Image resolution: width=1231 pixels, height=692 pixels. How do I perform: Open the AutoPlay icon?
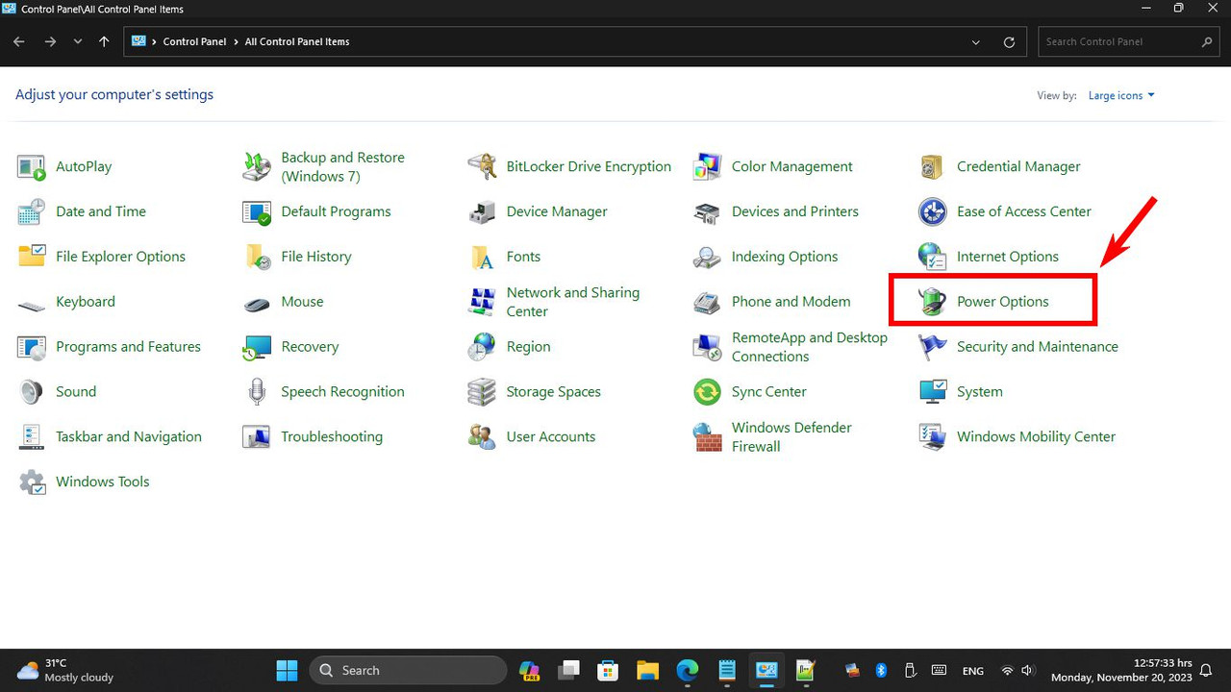click(32, 167)
